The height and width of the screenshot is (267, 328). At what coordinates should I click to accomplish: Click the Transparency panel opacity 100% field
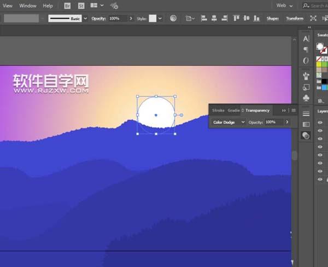[274, 122]
